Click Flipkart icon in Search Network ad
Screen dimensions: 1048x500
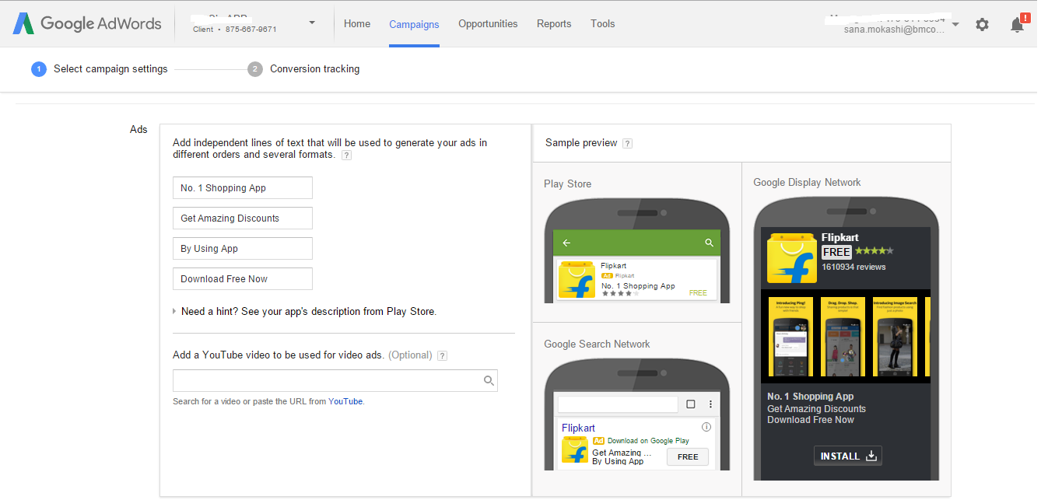575,451
